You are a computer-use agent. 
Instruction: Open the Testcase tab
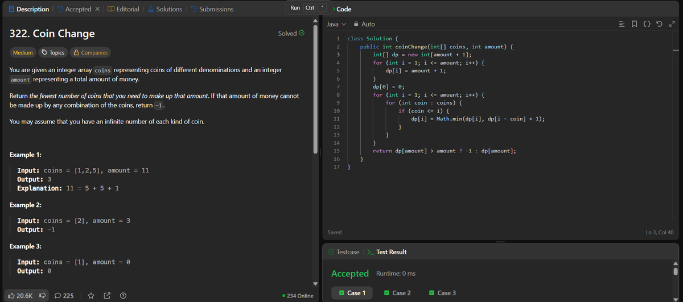[x=344, y=252]
